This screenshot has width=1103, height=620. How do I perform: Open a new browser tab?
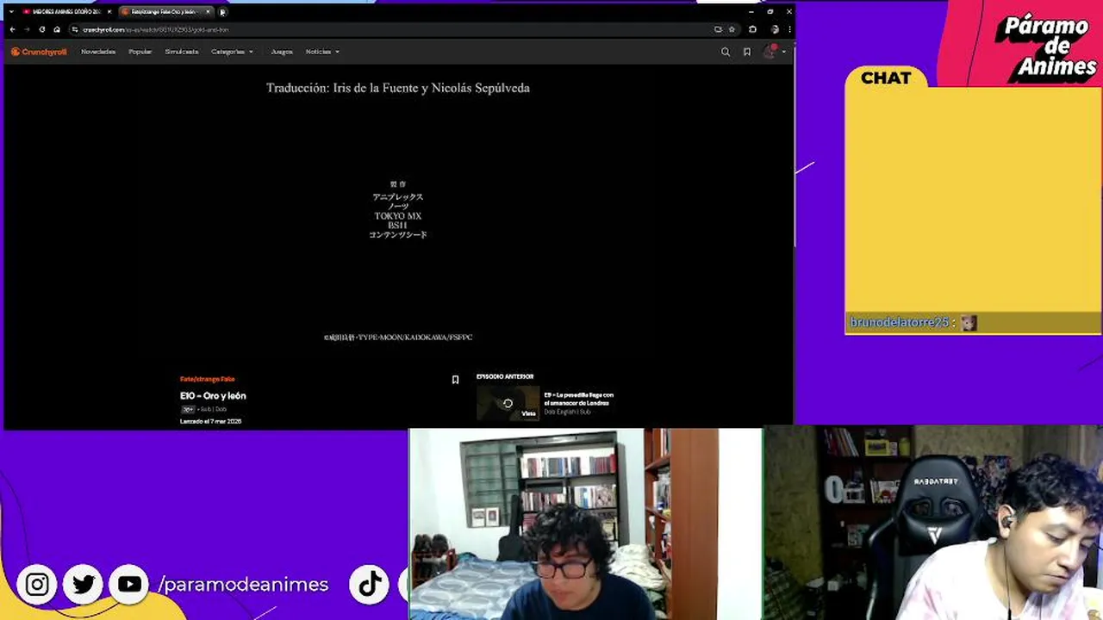tap(222, 12)
